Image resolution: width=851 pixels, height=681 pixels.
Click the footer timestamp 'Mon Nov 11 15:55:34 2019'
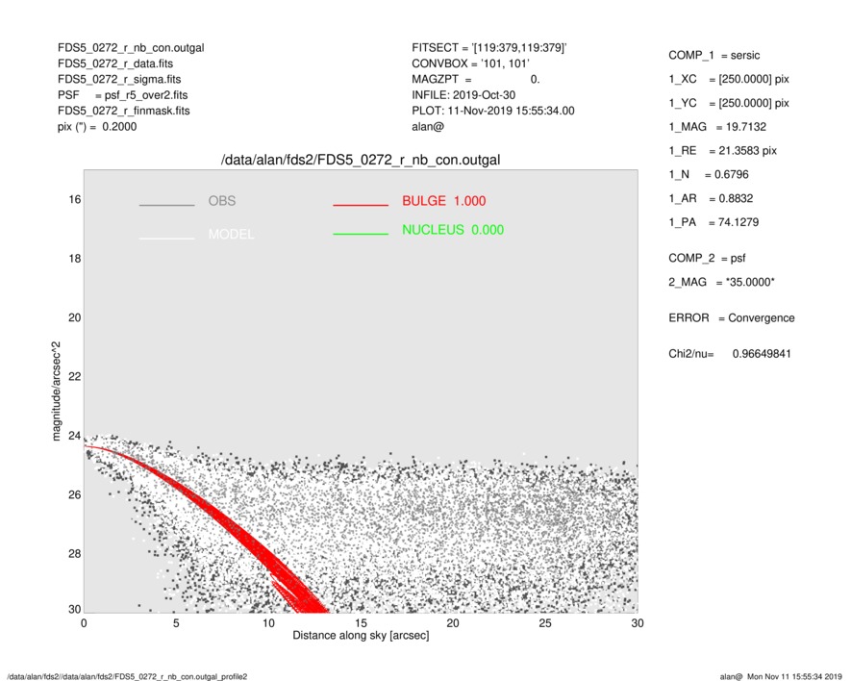tap(794, 676)
